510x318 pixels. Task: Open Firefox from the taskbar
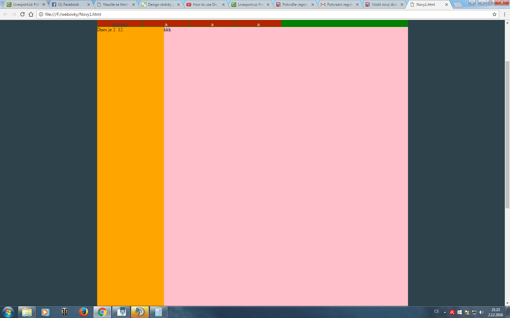tap(83, 312)
